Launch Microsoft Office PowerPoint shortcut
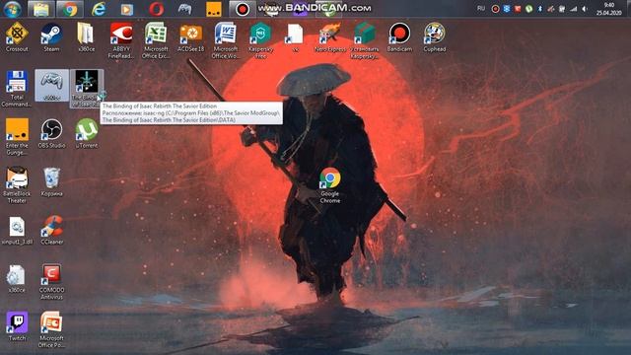The width and height of the screenshot is (631, 355). [x=51, y=329]
